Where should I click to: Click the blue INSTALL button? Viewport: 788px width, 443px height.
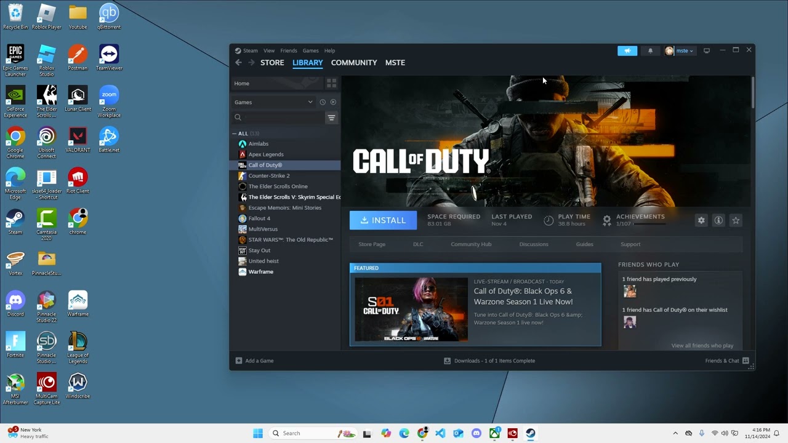[x=383, y=220]
